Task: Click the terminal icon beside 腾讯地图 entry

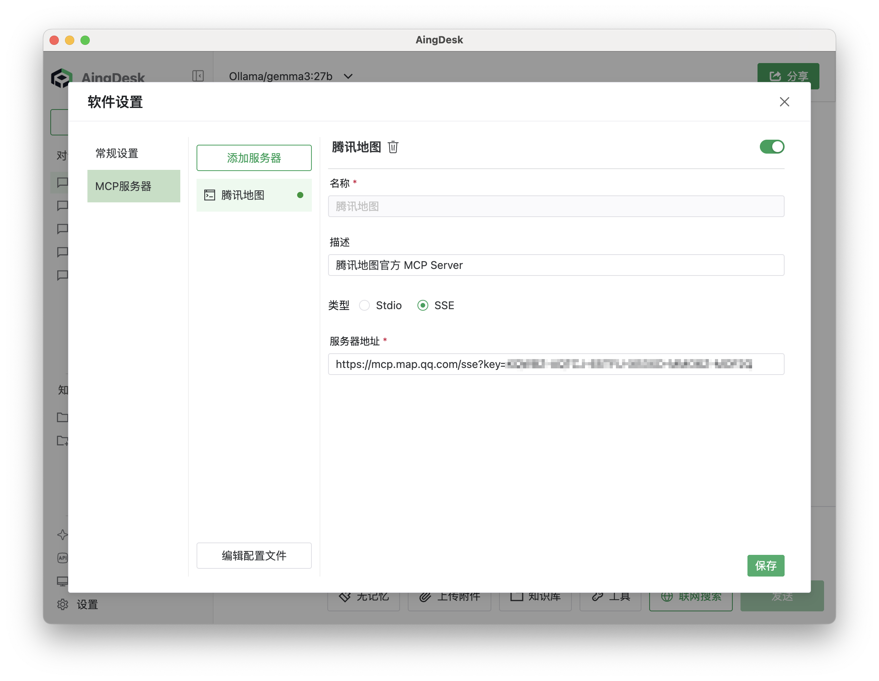Action: [210, 195]
